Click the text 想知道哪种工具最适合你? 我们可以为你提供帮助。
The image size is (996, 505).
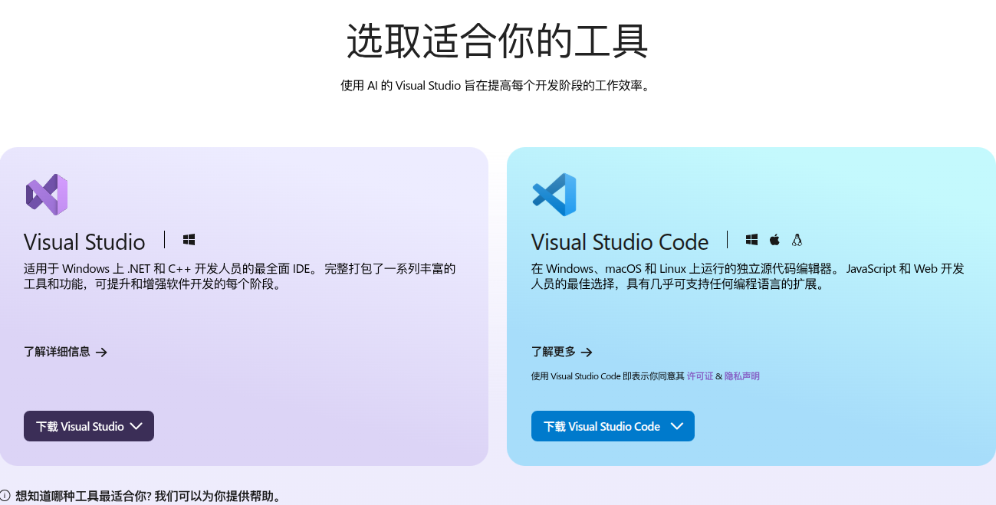tap(149, 497)
